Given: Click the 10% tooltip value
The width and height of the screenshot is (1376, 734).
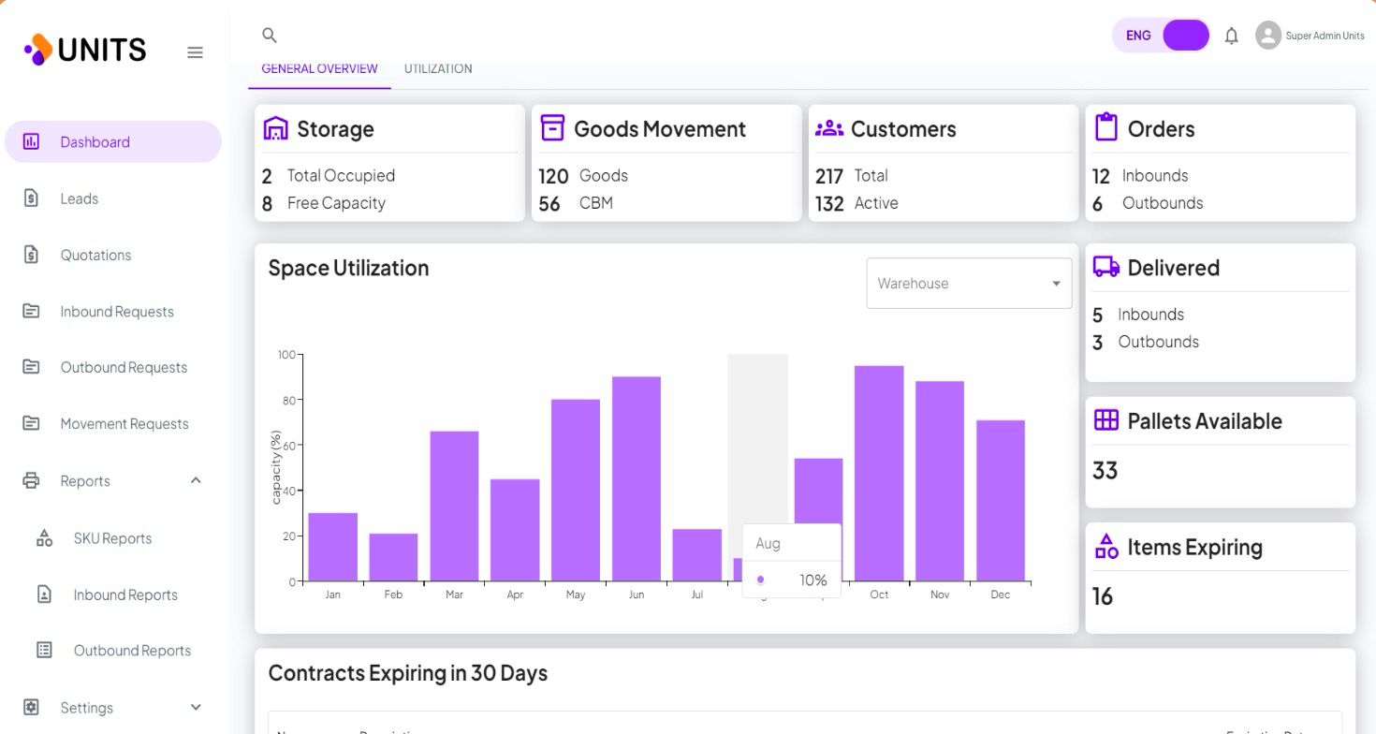Looking at the screenshot, I should pyautogui.click(x=813, y=580).
